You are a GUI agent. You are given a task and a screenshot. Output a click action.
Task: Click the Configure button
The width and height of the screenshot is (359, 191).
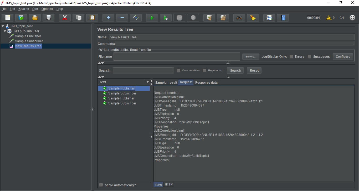point(343,56)
